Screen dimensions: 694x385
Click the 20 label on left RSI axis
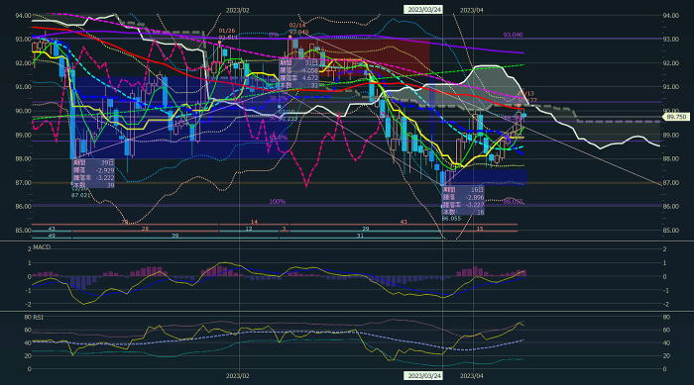click(x=28, y=356)
